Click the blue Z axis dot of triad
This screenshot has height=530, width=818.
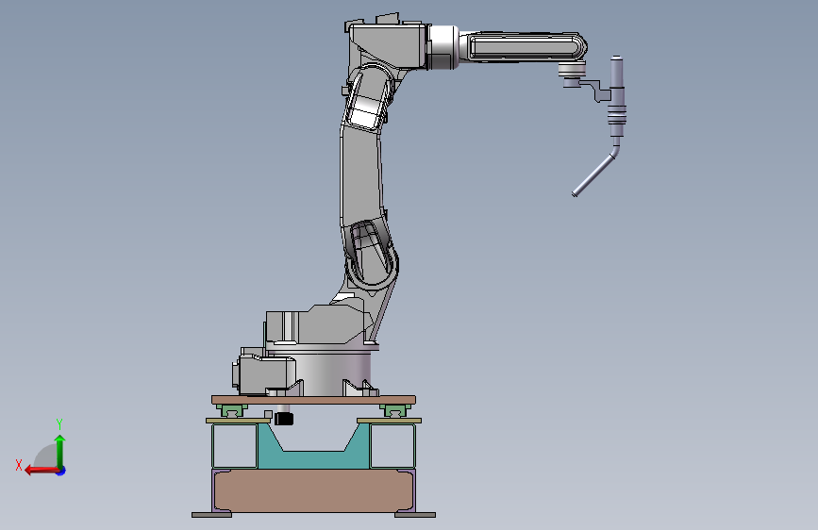pos(61,471)
